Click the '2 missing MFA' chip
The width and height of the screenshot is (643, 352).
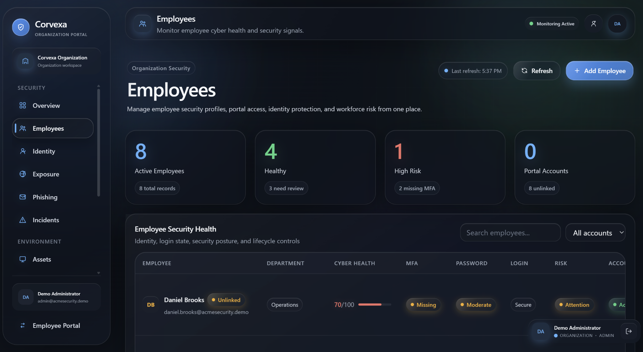click(417, 188)
